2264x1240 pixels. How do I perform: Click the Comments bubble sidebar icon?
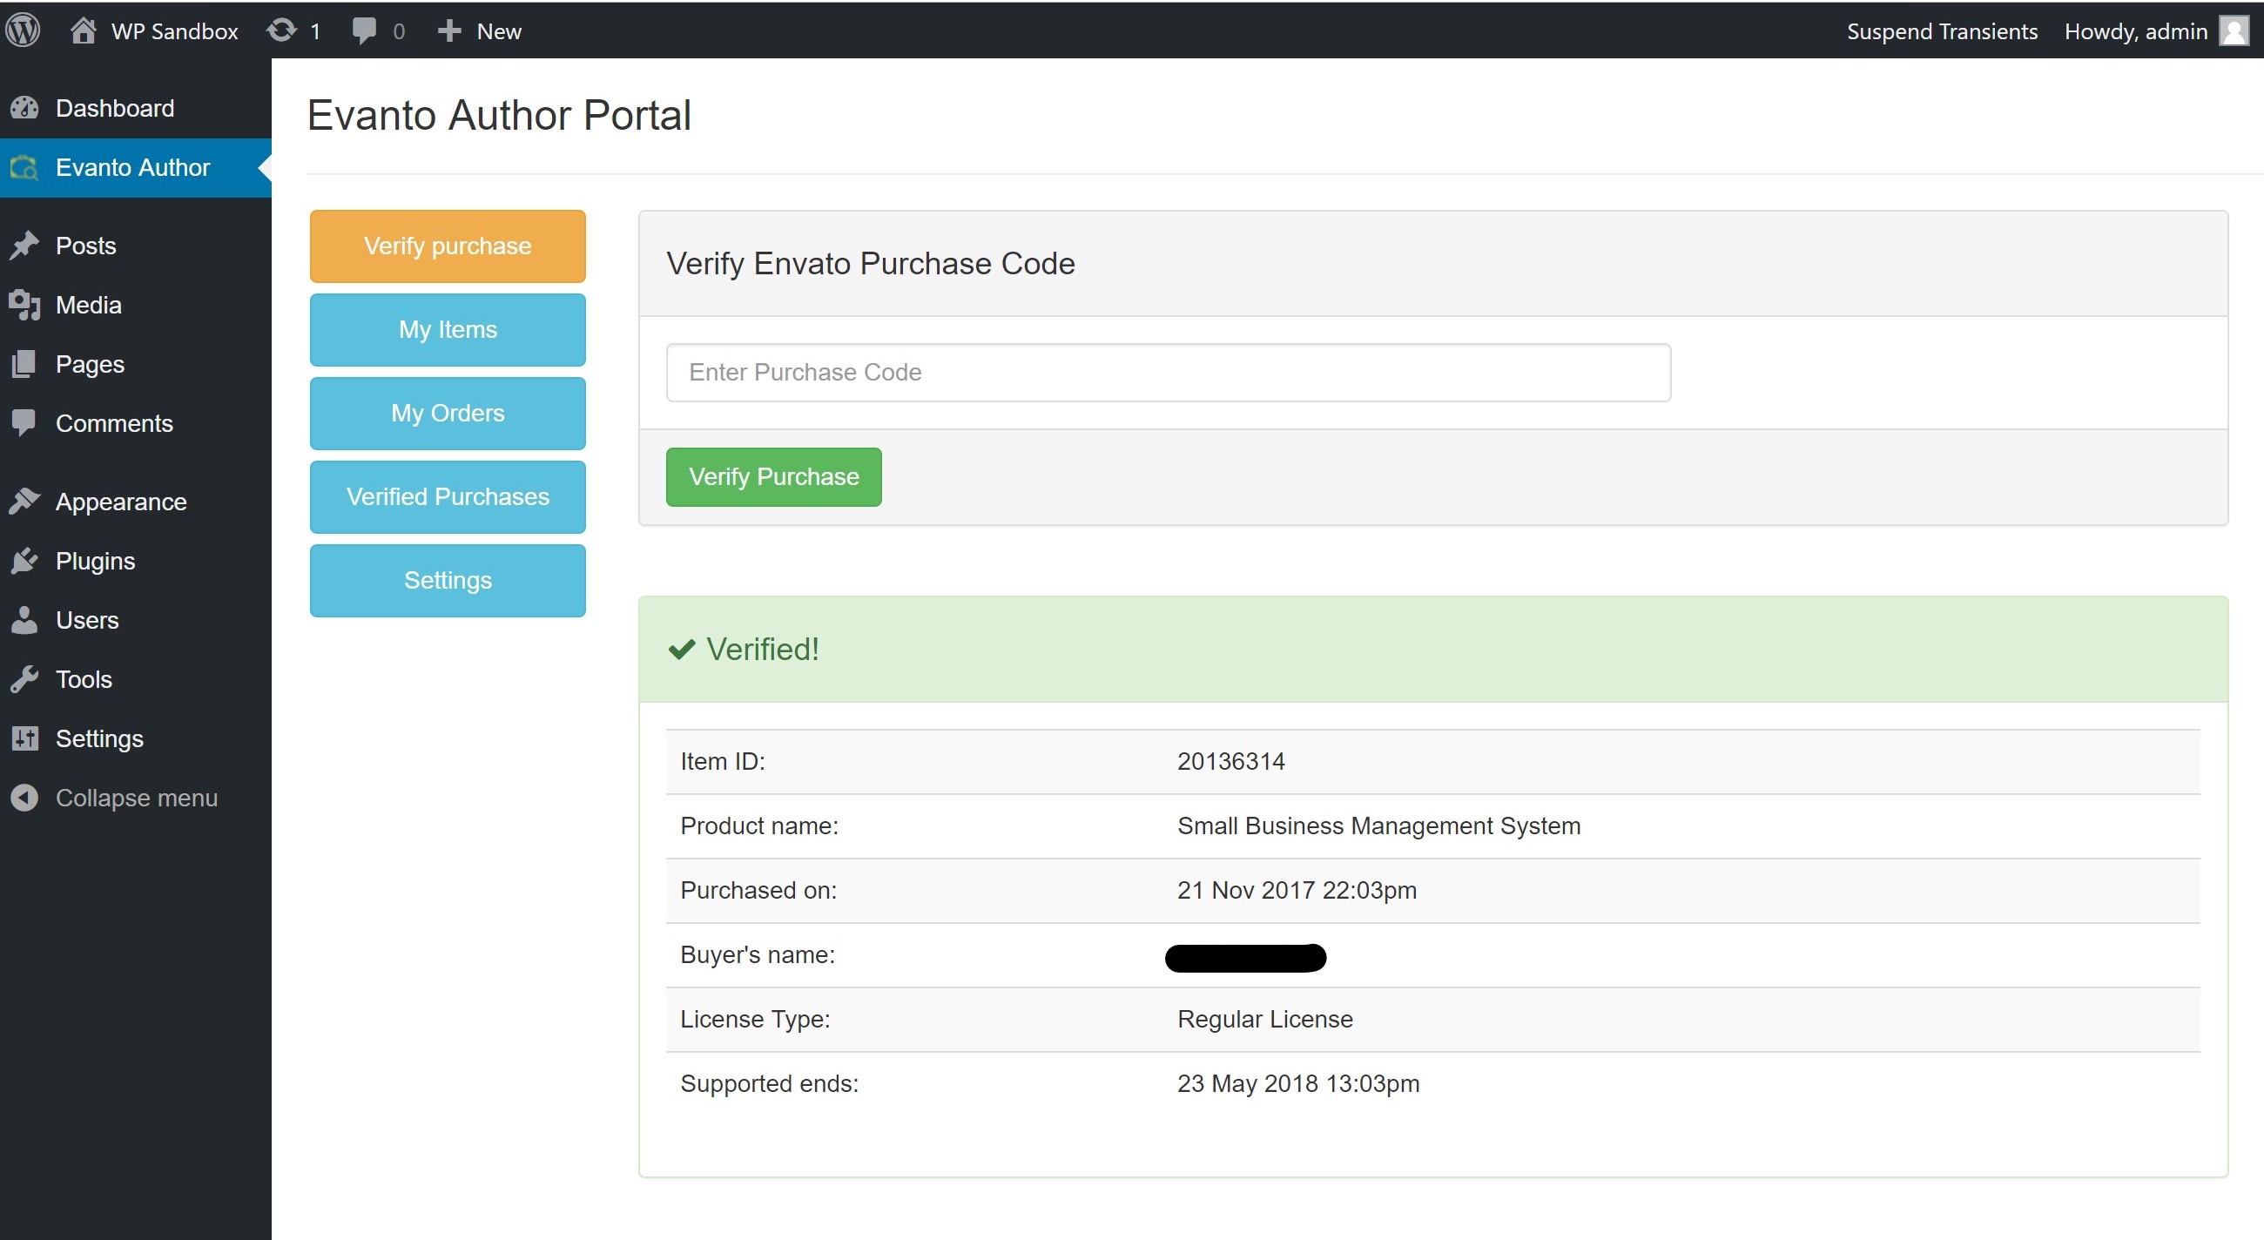[x=24, y=422]
